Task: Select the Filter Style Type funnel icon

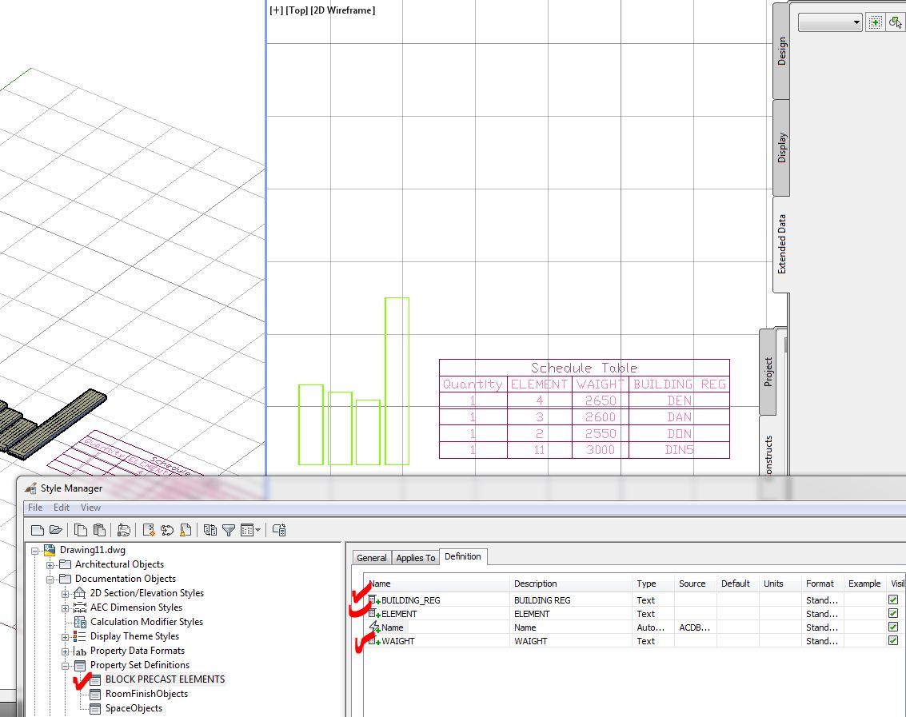Action: [228, 530]
